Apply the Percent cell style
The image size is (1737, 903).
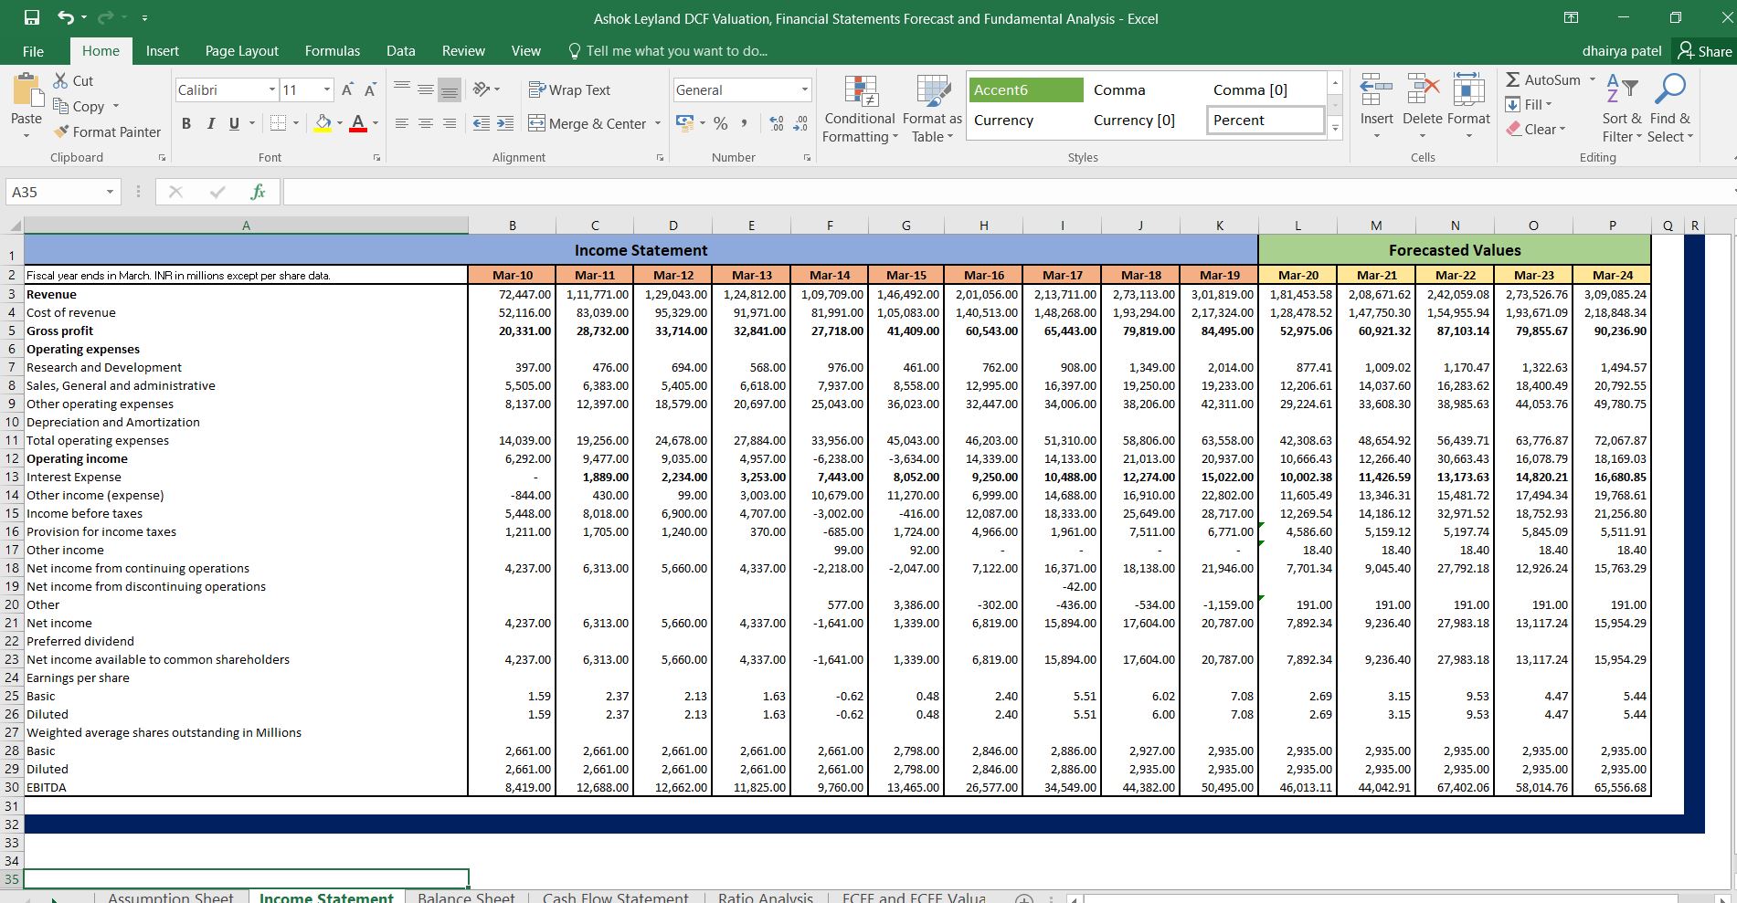coord(1266,120)
